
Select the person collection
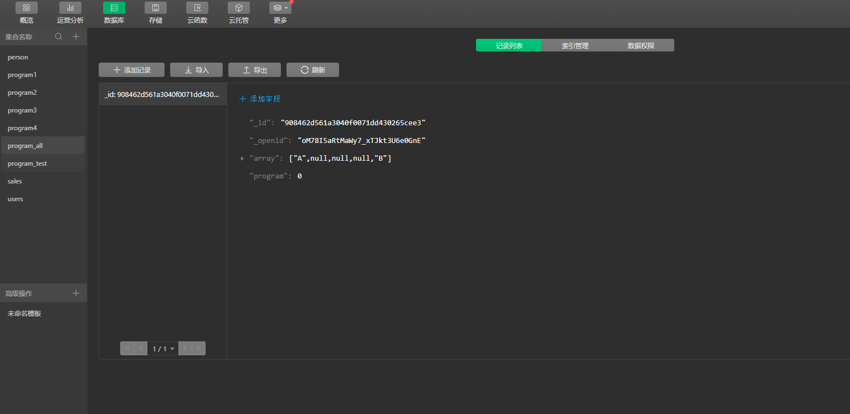coord(43,57)
